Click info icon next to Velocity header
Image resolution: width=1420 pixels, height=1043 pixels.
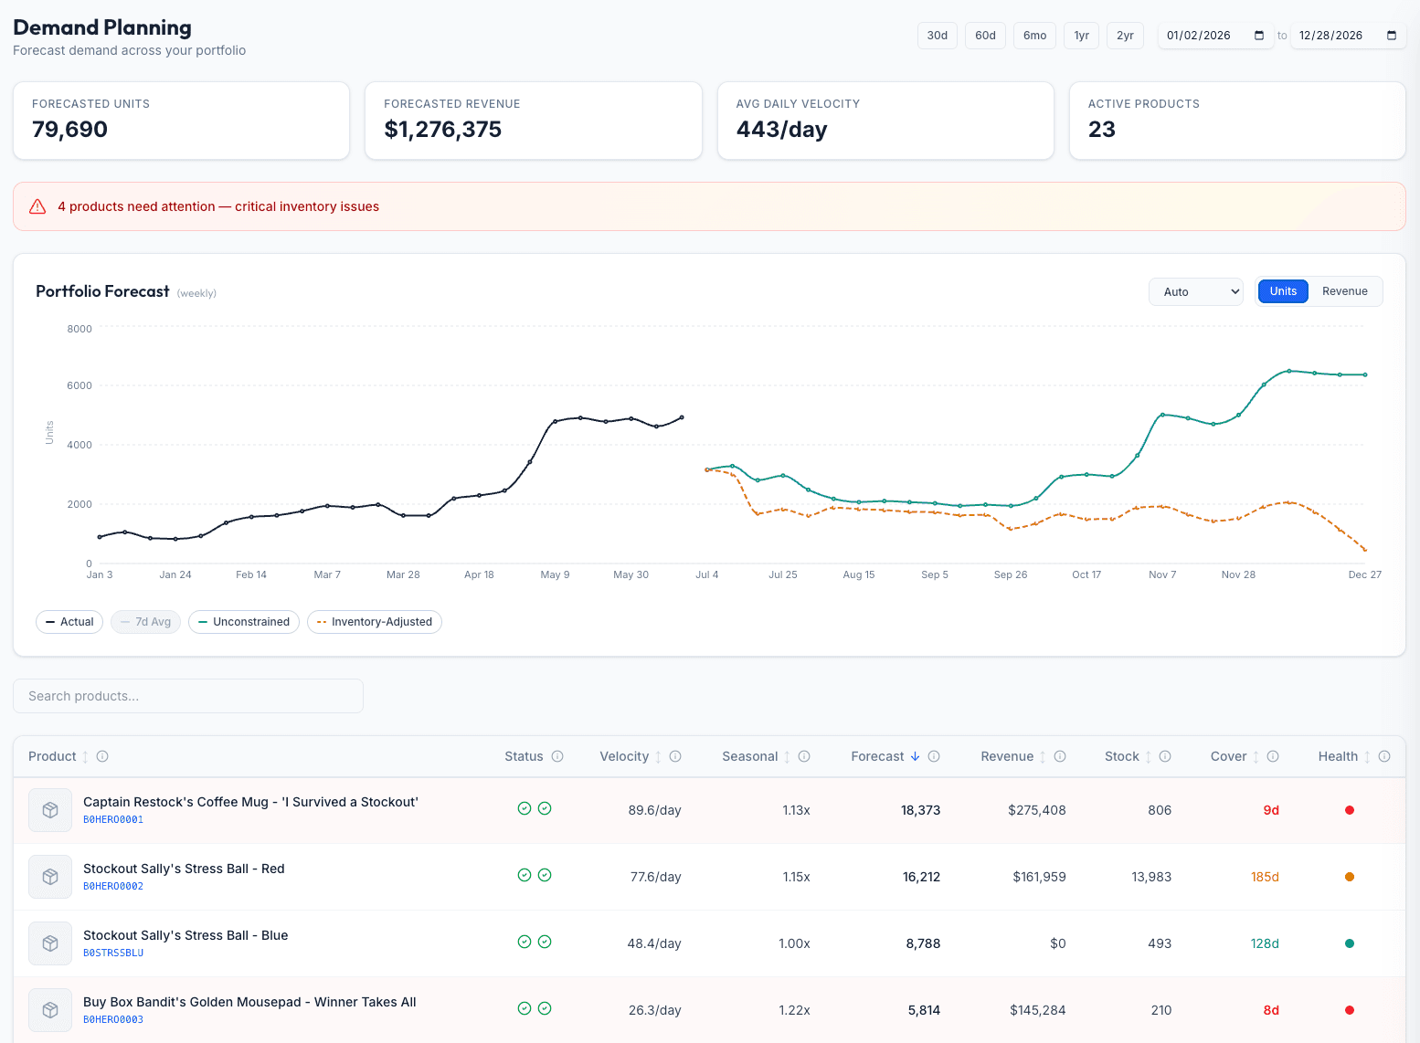675,756
